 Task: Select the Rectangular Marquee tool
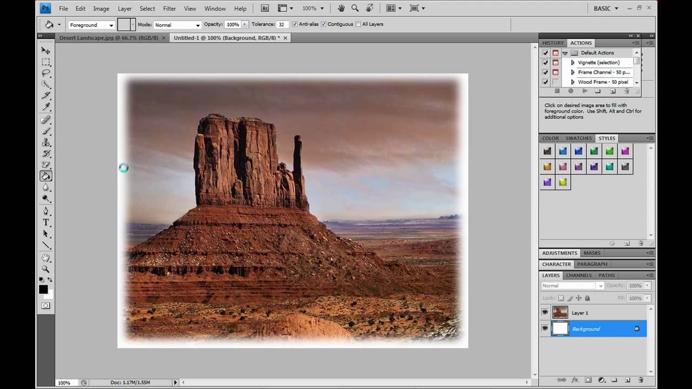(46, 62)
